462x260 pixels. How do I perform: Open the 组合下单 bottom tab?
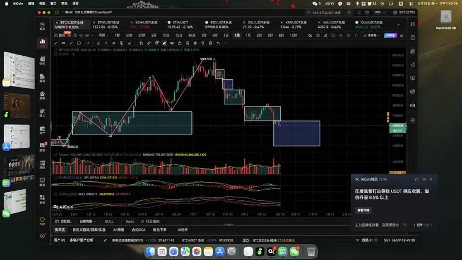click(x=160, y=230)
